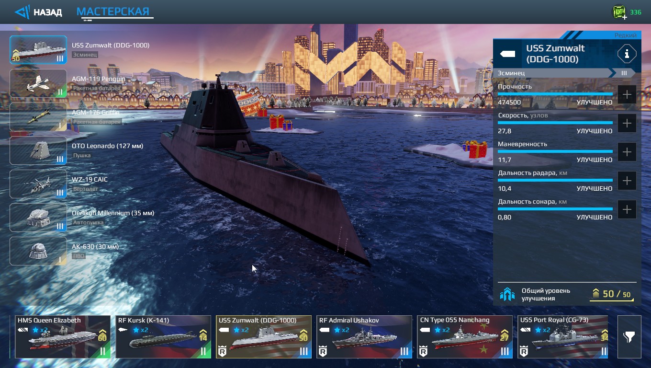Read the currency balance 336
Image resolution: width=651 pixels, height=368 pixels.
click(635, 12)
